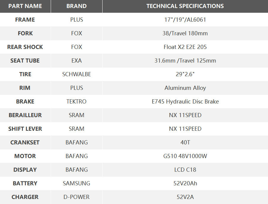
Task: Click the FOX brand in FORK row
Action: tap(76, 34)
